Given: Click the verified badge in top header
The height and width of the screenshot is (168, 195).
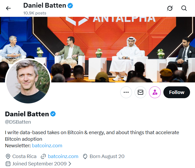Looking at the screenshot, I should pyautogui.click(x=70, y=5).
